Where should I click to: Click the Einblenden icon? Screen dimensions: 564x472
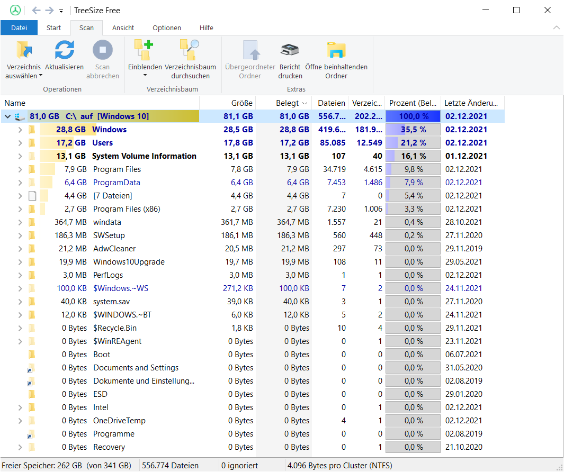[x=144, y=50]
